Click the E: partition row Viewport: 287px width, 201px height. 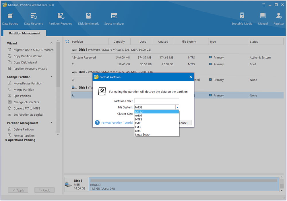pos(177,80)
